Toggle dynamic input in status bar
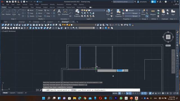The width and height of the screenshot is (180, 101). [127, 93]
